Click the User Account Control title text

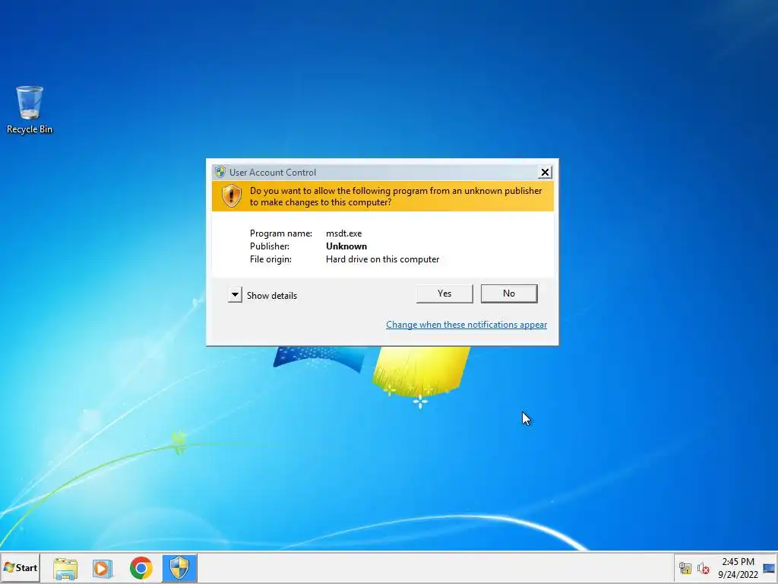pyautogui.click(x=273, y=173)
